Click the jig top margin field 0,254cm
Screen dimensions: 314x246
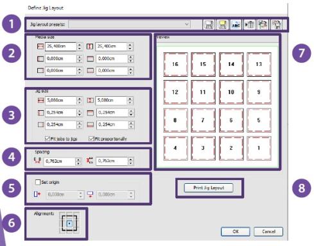pyautogui.click(x=112, y=113)
